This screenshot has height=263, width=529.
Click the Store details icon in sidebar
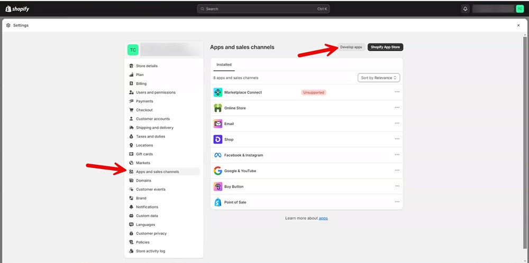[x=132, y=66]
